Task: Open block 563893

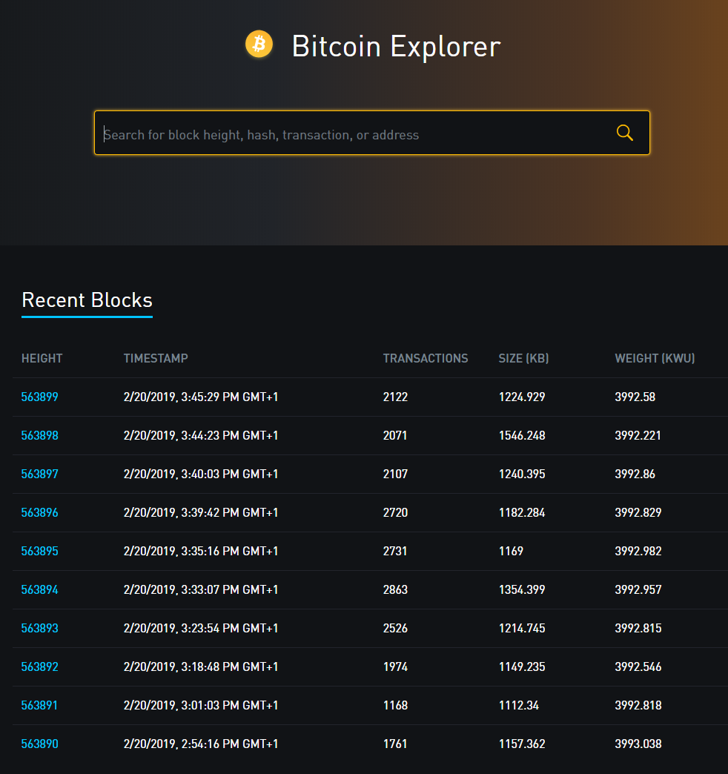Action: point(39,628)
